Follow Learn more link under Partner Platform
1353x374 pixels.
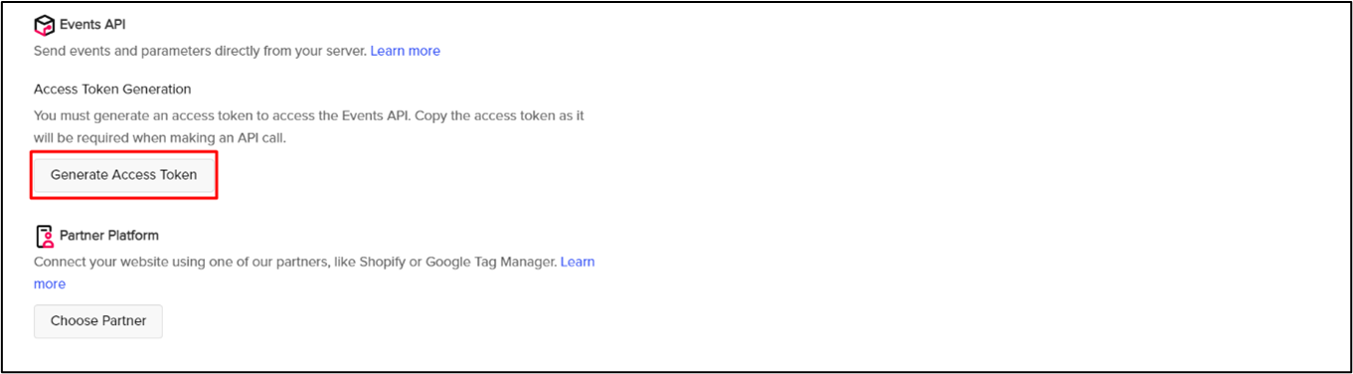(578, 262)
